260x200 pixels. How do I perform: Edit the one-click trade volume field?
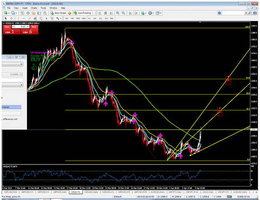point(21,27)
